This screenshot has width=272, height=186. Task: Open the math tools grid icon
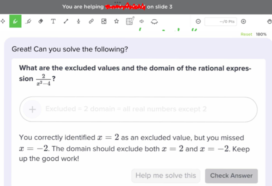130,21
